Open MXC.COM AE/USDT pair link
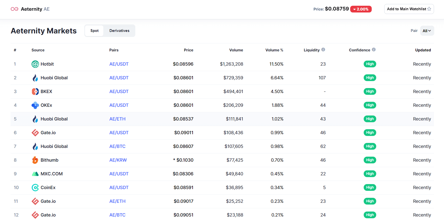This screenshot has width=444, height=221. point(119,174)
